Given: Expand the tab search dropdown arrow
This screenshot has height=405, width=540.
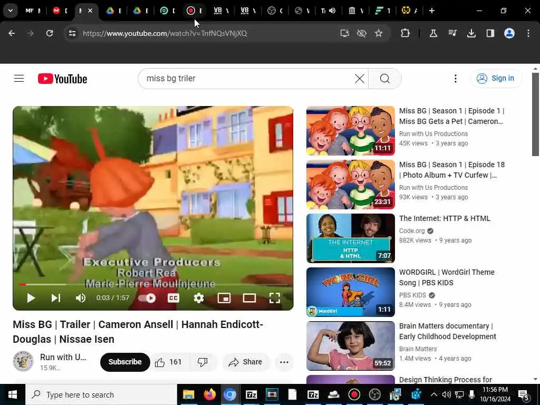Looking at the screenshot, I should point(11,11).
